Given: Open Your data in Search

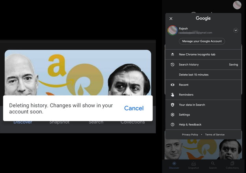Looking at the screenshot, I should tap(192, 105).
